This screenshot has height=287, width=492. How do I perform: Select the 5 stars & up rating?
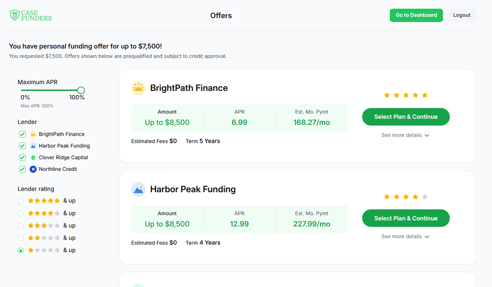pos(21,201)
